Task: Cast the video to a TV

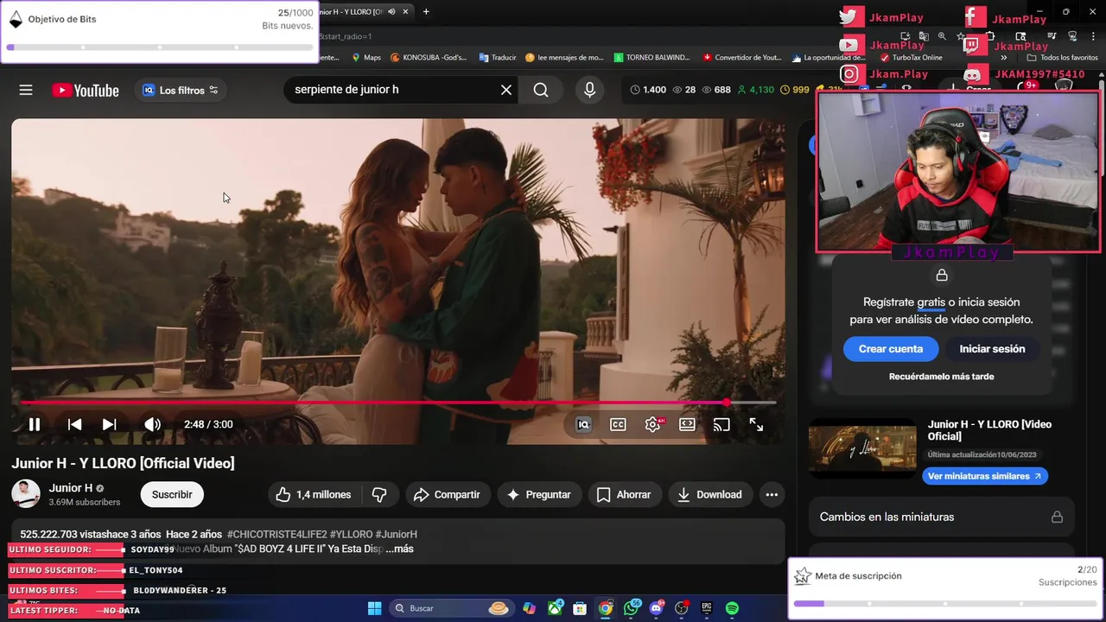Action: pos(721,424)
